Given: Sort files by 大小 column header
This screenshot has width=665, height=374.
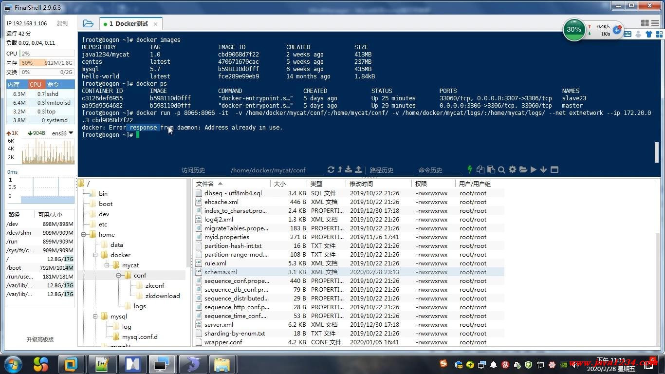Looking at the screenshot, I should 289,184.
